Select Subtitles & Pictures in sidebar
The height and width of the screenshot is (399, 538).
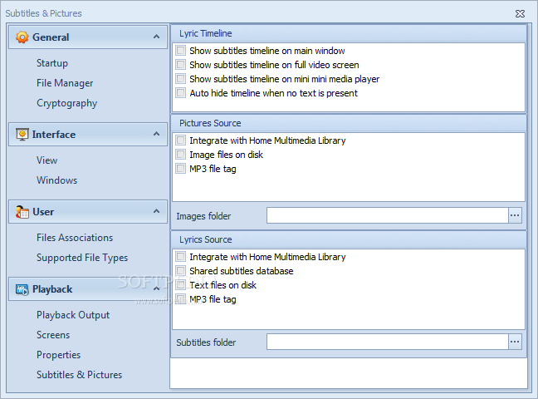coord(79,375)
